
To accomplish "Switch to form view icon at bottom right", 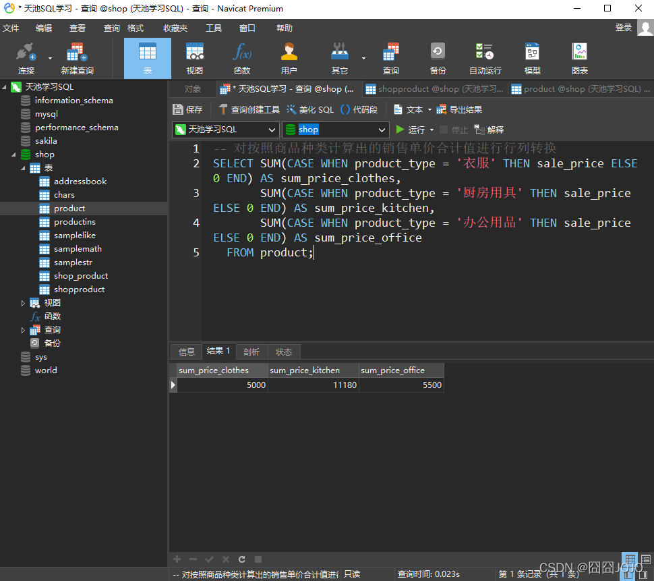I will tap(646, 559).
